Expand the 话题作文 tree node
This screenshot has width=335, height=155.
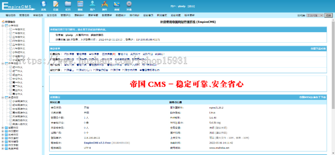pos(3,128)
